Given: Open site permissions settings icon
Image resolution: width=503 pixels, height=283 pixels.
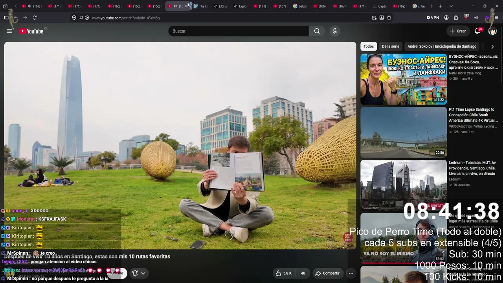Looking at the screenshot, I should point(81,18).
